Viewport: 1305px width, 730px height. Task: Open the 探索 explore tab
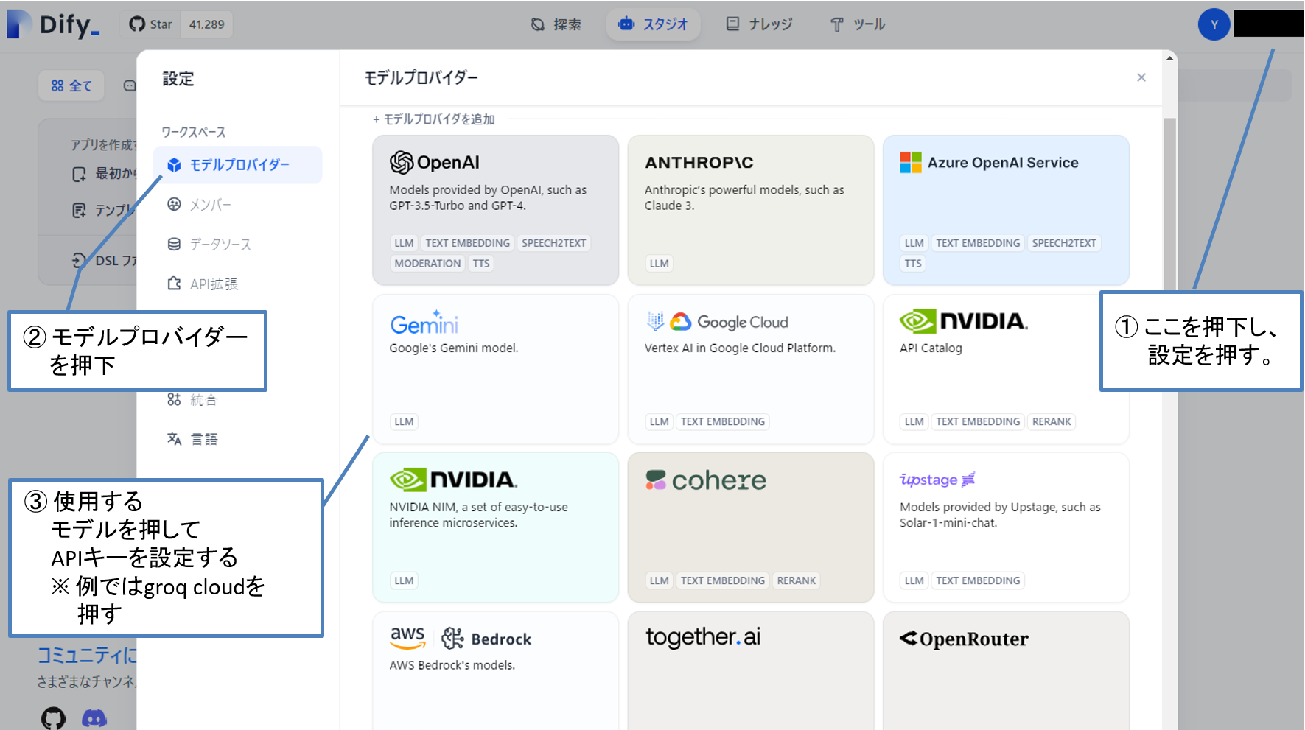tap(556, 24)
